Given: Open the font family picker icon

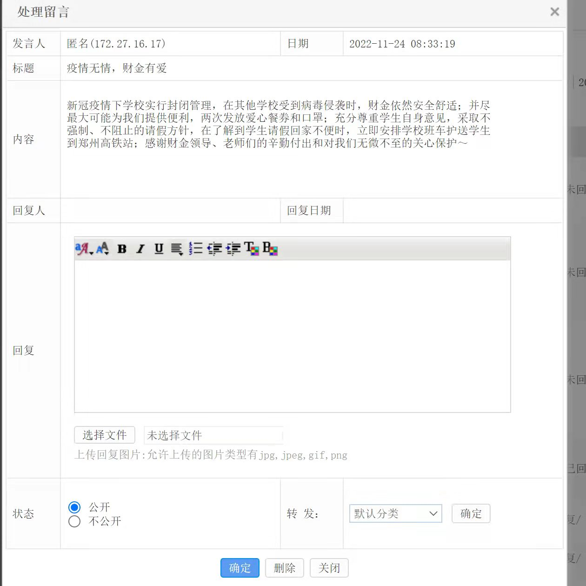Looking at the screenshot, I should click(83, 249).
